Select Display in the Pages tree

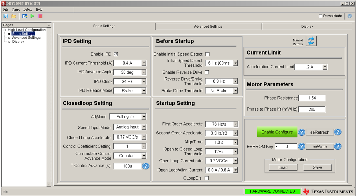(x=18, y=42)
